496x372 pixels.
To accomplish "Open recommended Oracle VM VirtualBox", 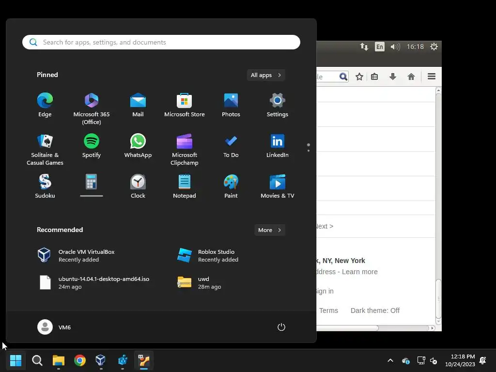I will 76,256.
